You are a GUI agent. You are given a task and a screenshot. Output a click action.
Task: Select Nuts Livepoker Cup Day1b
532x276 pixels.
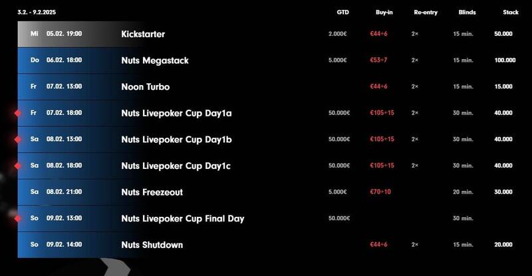click(176, 140)
